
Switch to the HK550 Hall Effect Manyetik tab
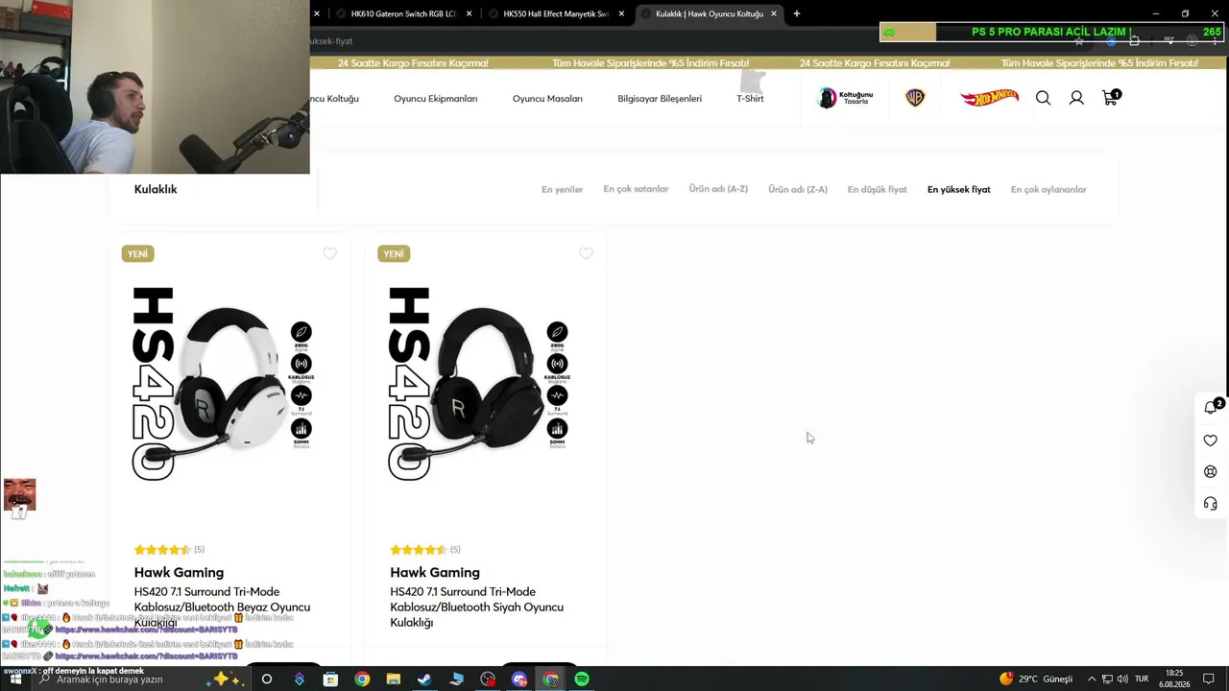(556, 13)
